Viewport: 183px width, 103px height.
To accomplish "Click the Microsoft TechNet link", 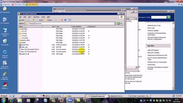I will pyautogui.click(x=153, y=53).
